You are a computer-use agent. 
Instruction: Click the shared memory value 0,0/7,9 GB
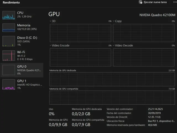[81, 124]
